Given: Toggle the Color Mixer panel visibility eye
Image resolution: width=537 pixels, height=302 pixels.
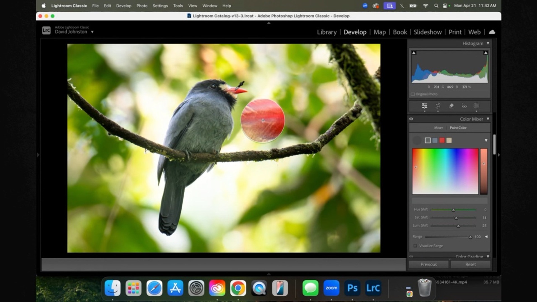Looking at the screenshot, I should [x=411, y=119].
